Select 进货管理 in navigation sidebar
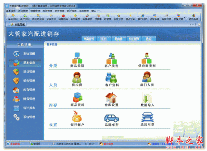 pyautogui.click(x=25, y=72)
